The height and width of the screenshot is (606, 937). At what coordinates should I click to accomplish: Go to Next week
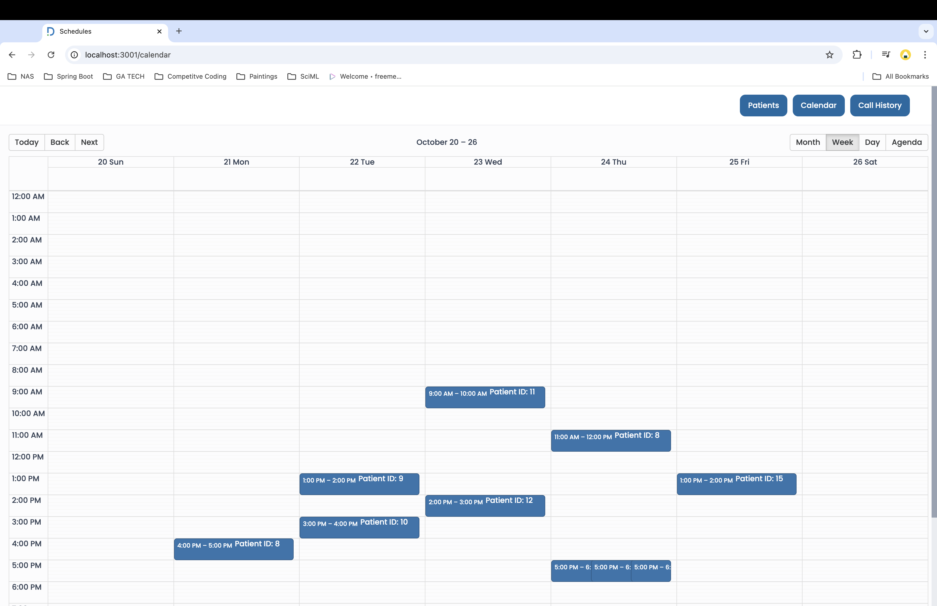pos(89,142)
